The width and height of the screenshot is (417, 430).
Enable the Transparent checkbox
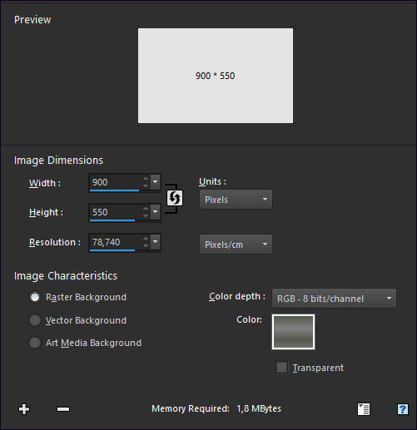281,368
